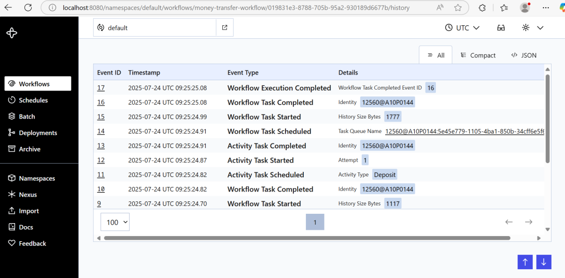Select the All event view
Screen dimensions: 565x278
(x=435, y=55)
